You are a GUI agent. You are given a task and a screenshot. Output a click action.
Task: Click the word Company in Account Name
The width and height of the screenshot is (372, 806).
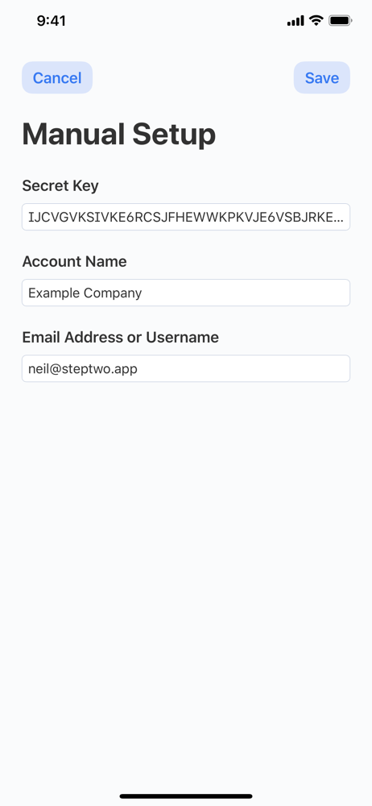(113, 293)
